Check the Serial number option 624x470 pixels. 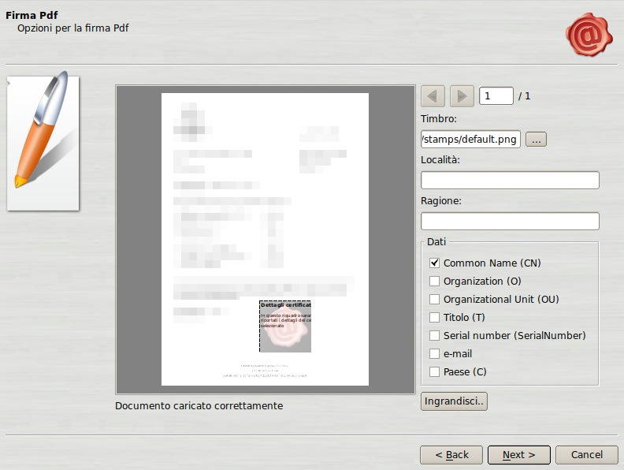434,336
